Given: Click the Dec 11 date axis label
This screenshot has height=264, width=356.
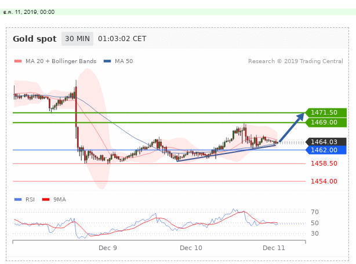Looking at the screenshot, I should click(274, 248).
